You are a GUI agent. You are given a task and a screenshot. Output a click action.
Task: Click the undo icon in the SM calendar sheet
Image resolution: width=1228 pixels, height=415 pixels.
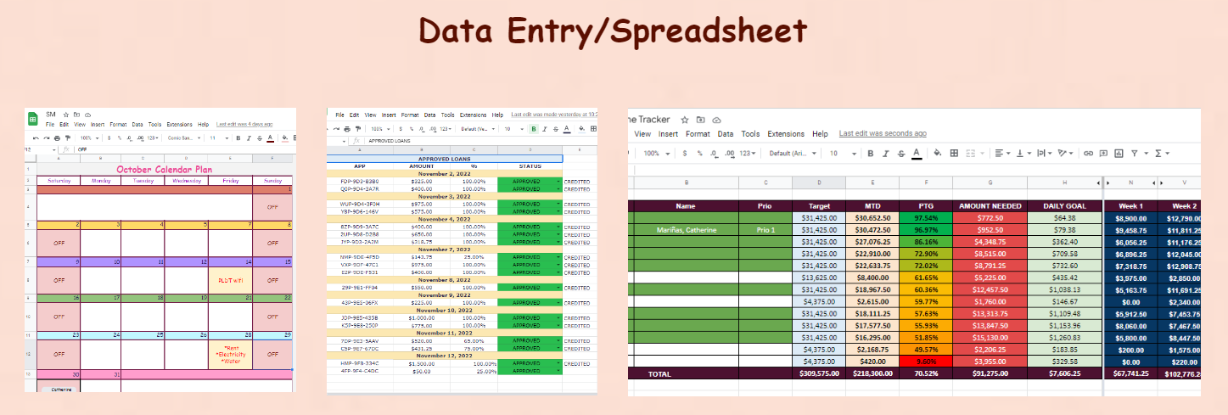pyautogui.click(x=36, y=137)
